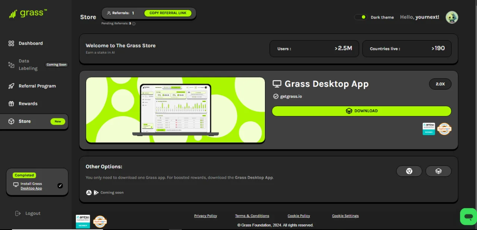
Task: Click the Chrome extension option button
Action: pyautogui.click(x=409, y=171)
